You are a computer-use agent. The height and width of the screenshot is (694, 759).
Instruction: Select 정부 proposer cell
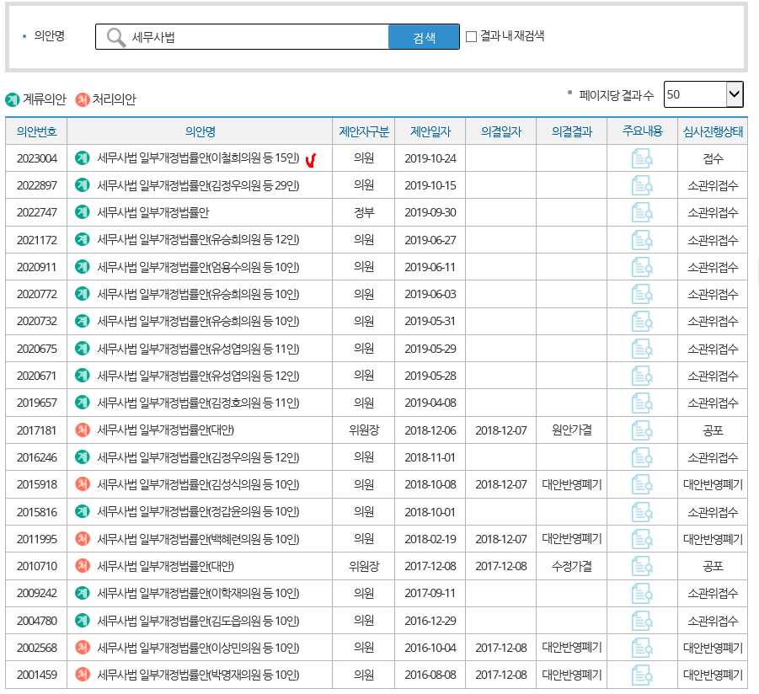[364, 212]
